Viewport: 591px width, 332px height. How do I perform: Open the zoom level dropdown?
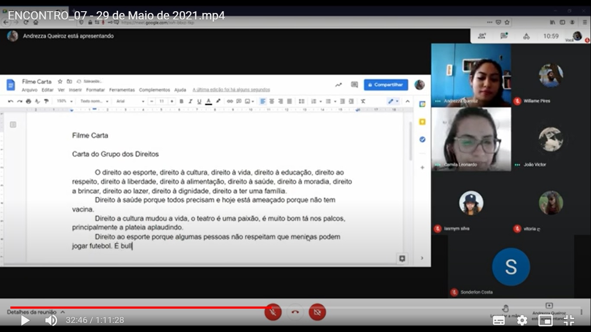(x=65, y=102)
